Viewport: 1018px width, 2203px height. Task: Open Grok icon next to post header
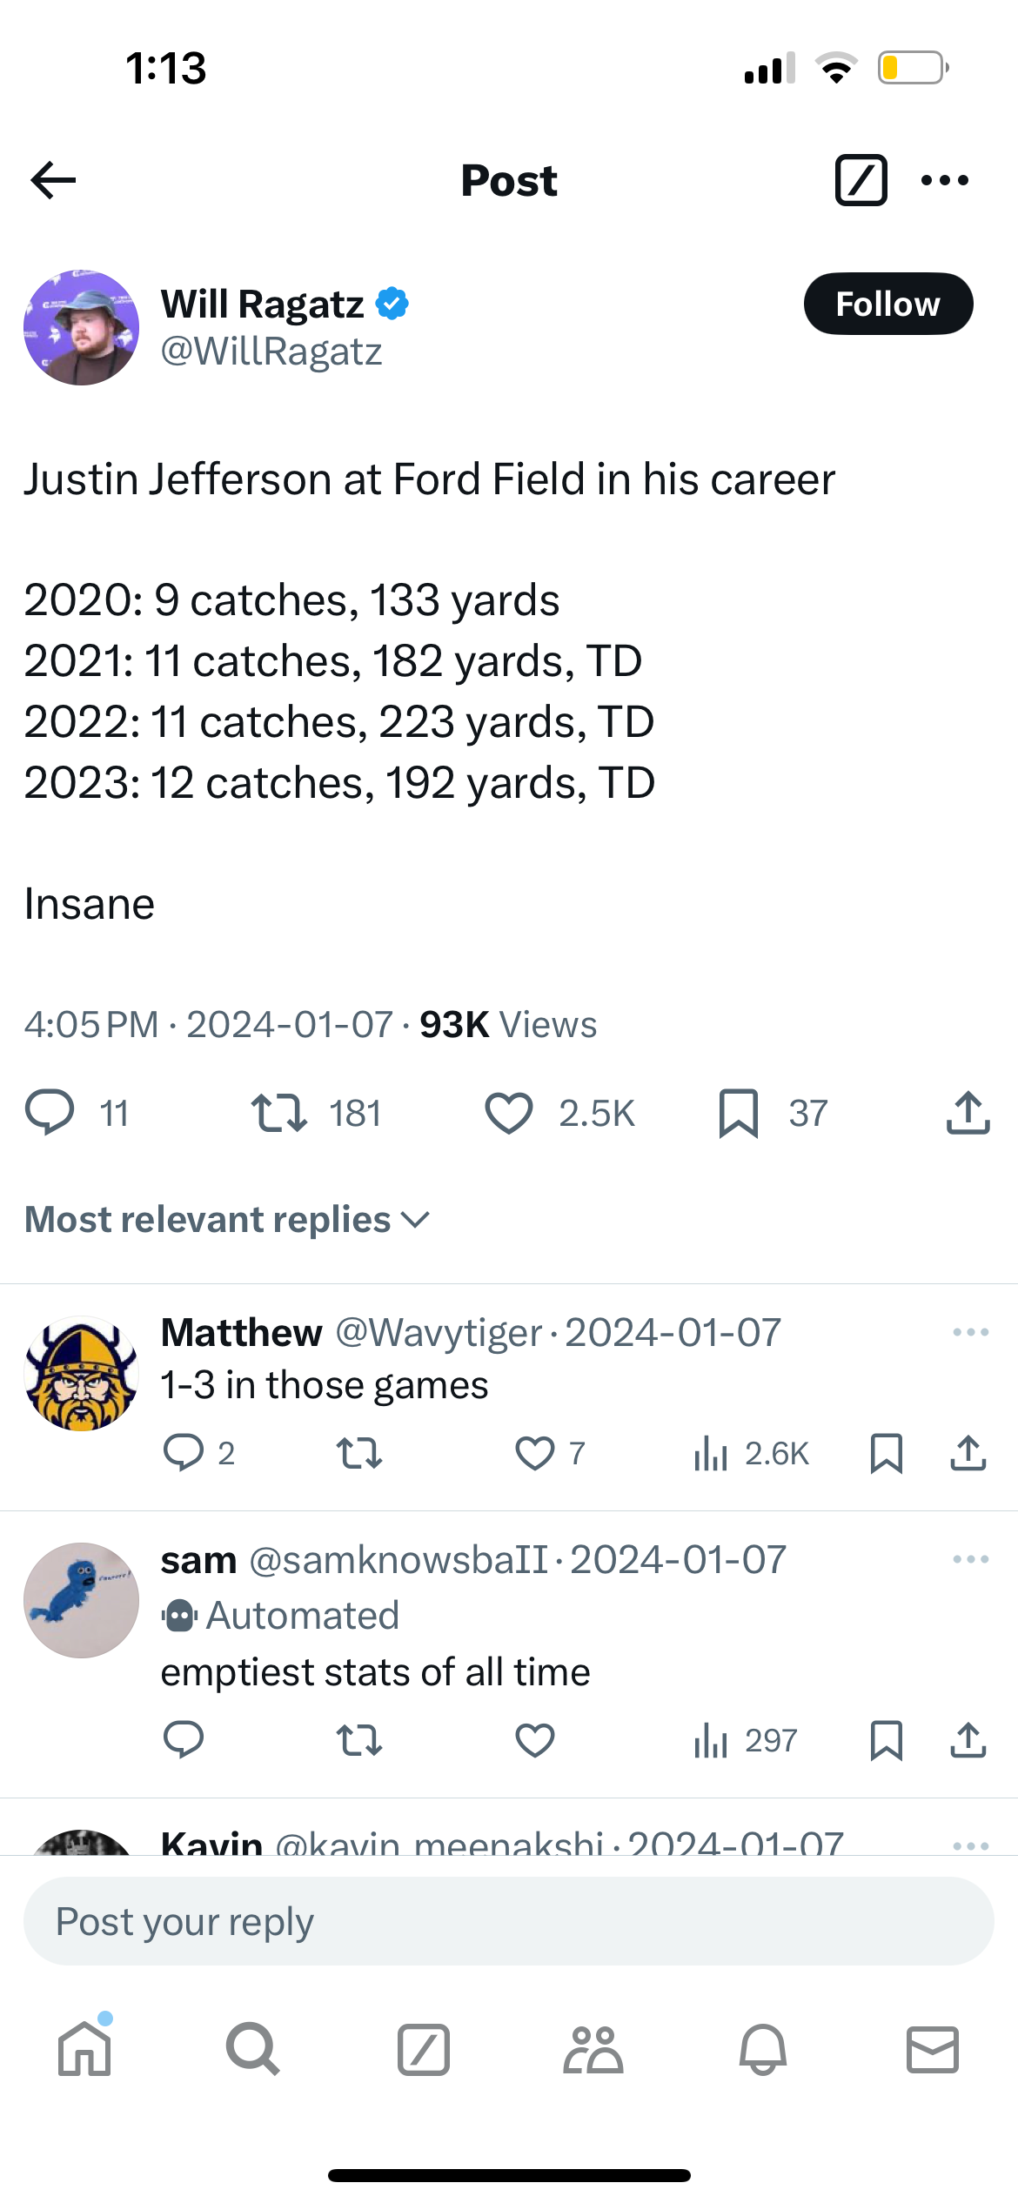coord(861,180)
